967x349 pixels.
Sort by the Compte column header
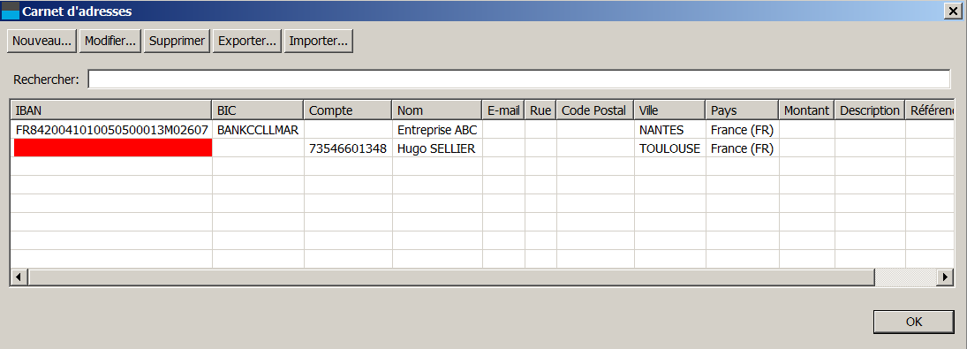(348, 110)
